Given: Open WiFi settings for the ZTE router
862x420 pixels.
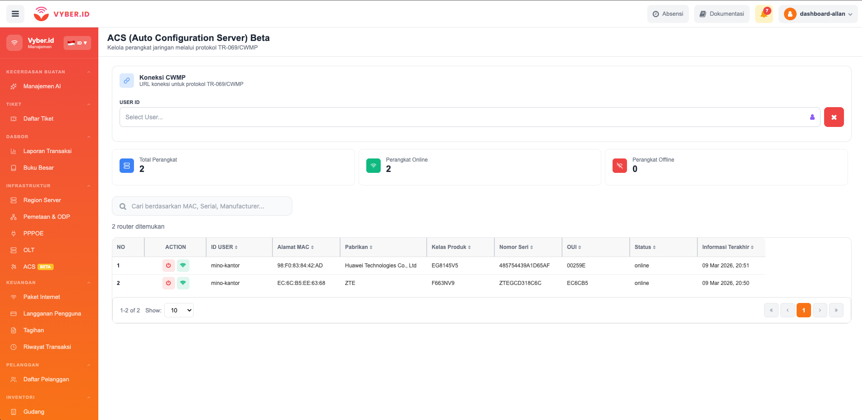Looking at the screenshot, I should click(x=183, y=283).
